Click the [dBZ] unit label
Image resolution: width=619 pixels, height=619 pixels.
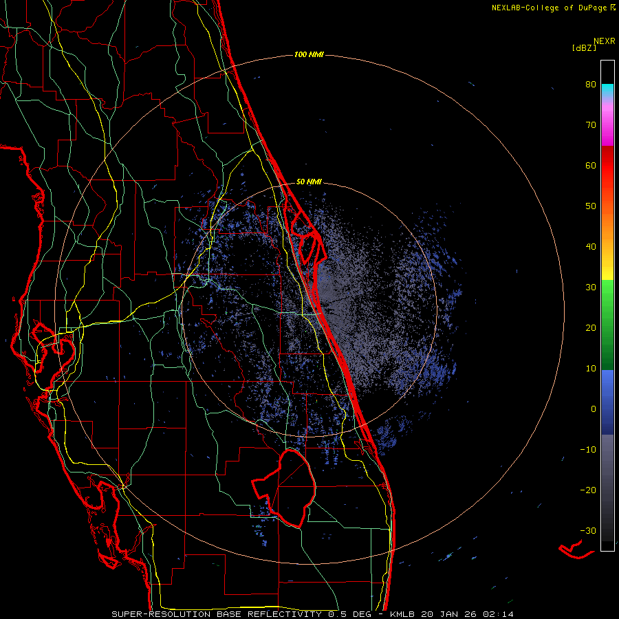click(584, 48)
